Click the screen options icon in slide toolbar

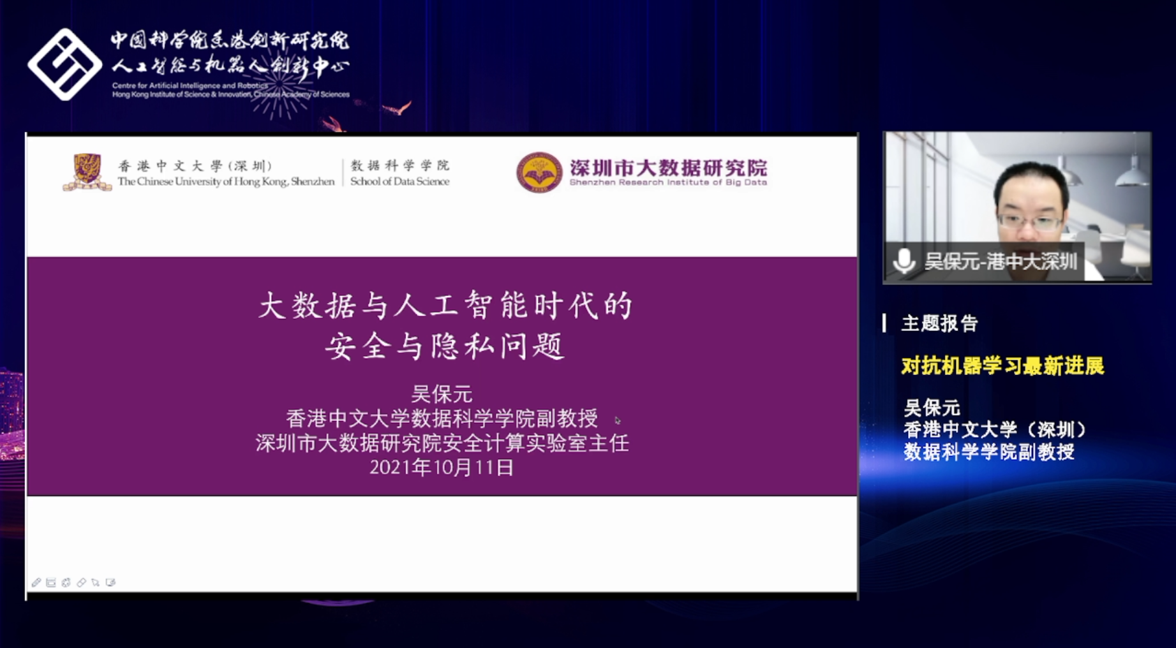tap(110, 582)
